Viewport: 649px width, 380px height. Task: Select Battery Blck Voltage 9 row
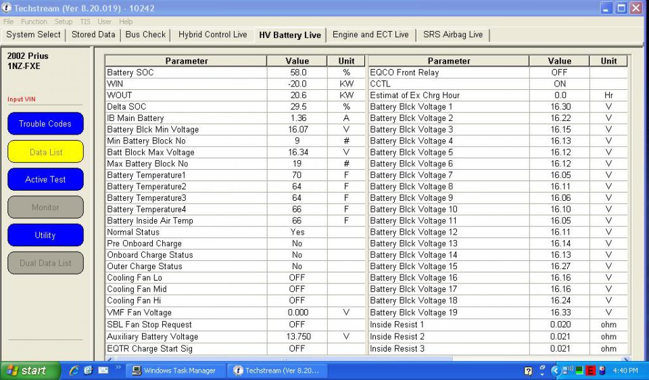pos(498,198)
